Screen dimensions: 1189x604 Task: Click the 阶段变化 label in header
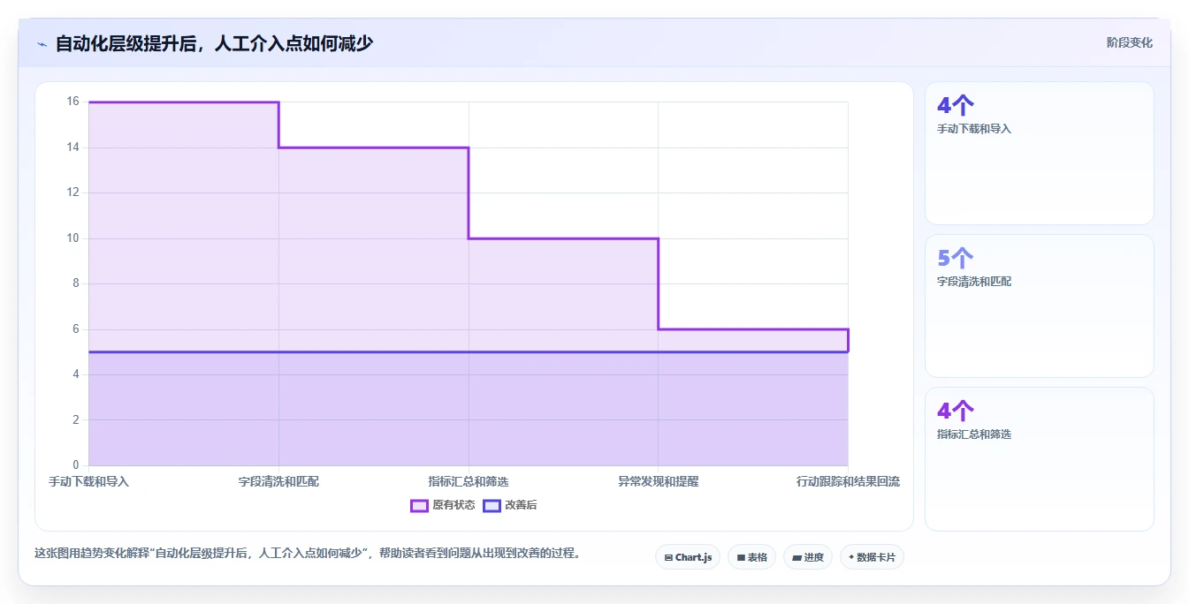tap(1129, 42)
